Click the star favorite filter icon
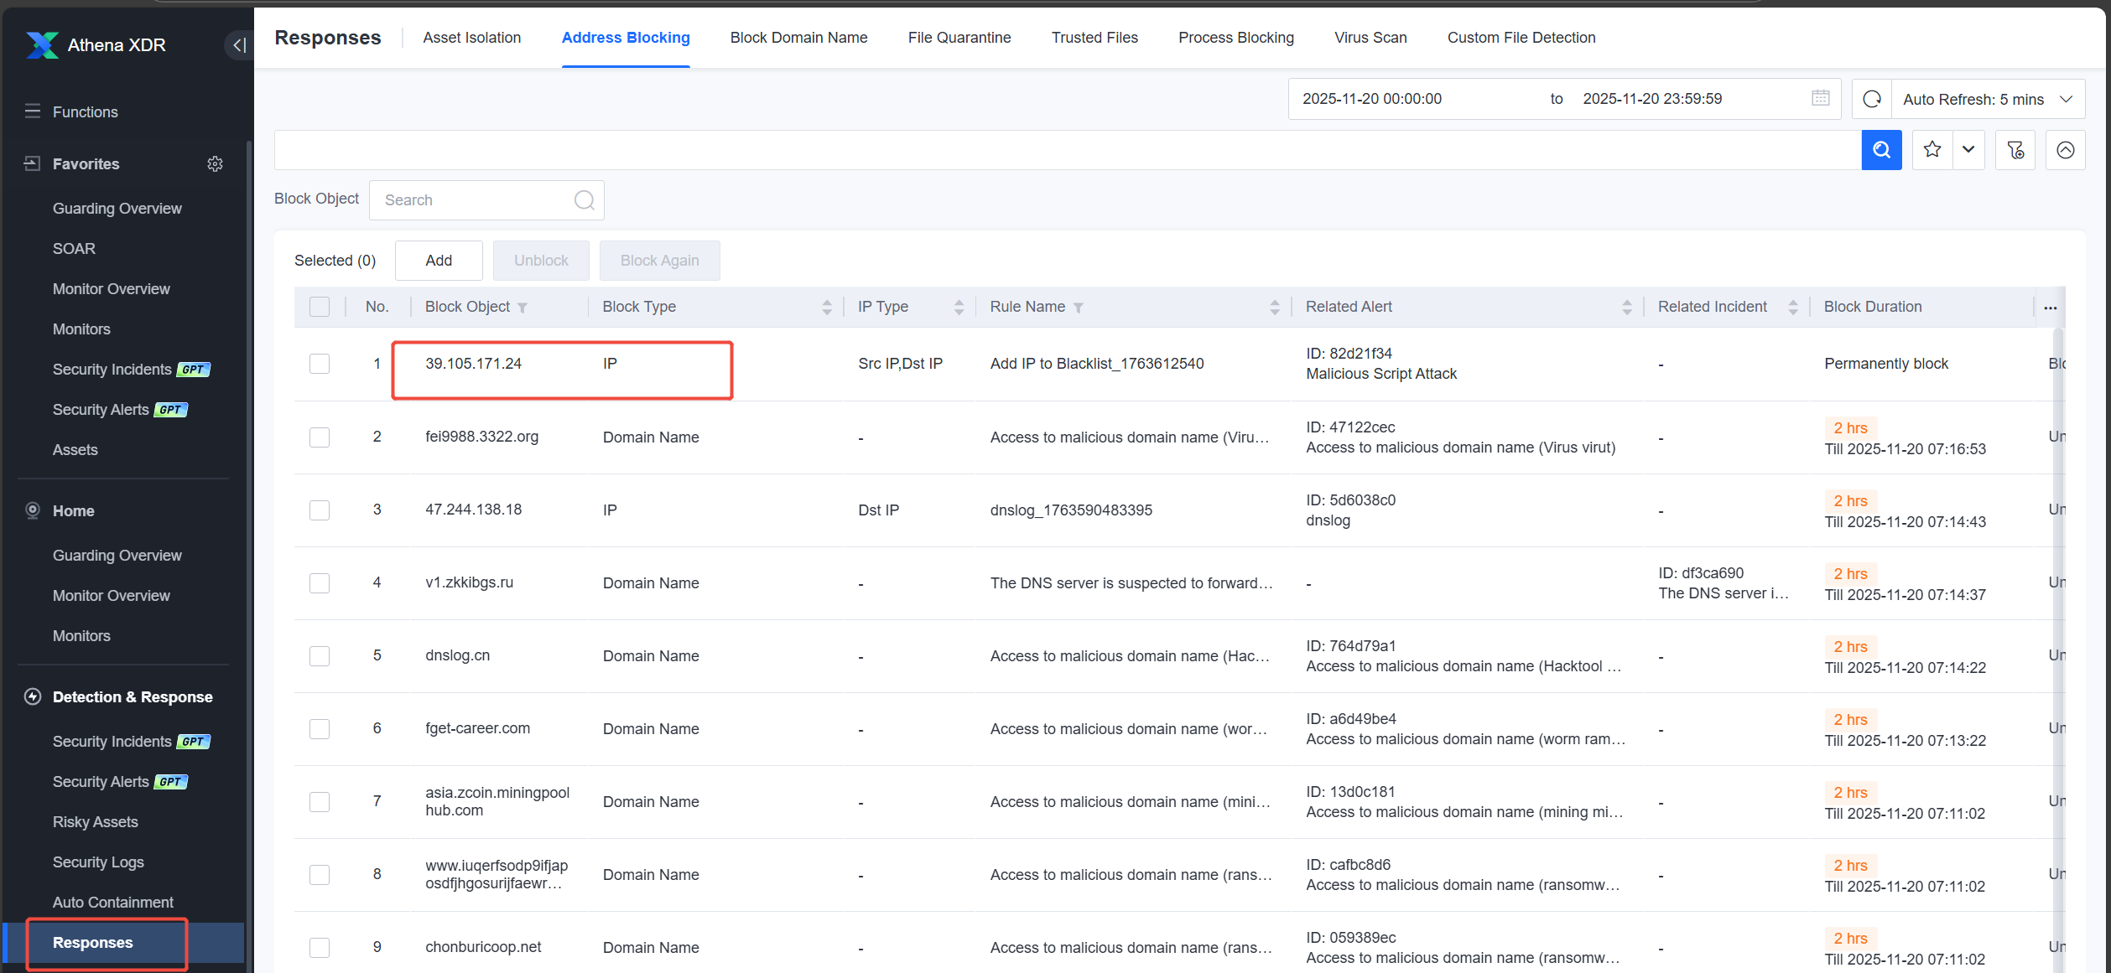The height and width of the screenshot is (973, 2111). pyautogui.click(x=1932, y=150)
